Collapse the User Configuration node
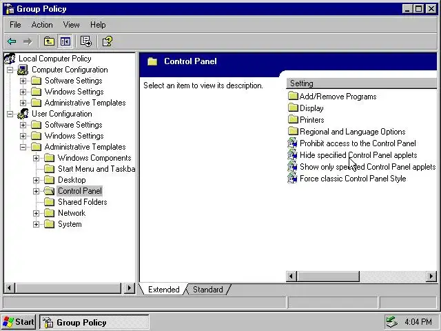441x331 pixels. point(10,114)
